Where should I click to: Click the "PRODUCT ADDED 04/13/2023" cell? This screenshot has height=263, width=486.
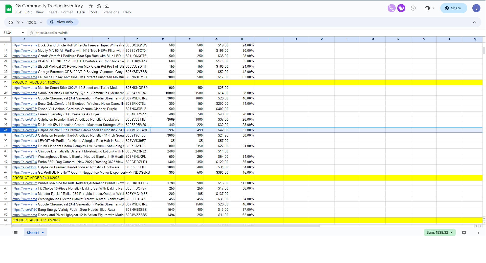pyautogui.click(x=36, y=83)
